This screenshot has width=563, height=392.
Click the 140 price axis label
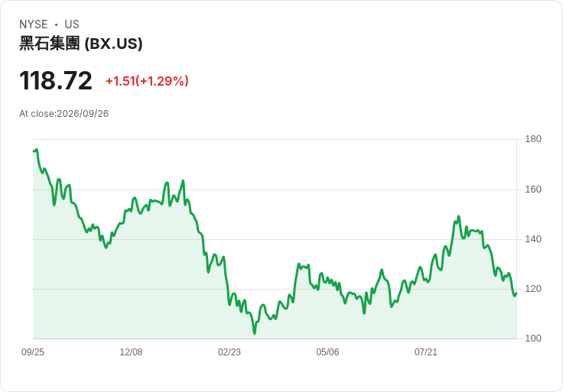click(533, 239)
